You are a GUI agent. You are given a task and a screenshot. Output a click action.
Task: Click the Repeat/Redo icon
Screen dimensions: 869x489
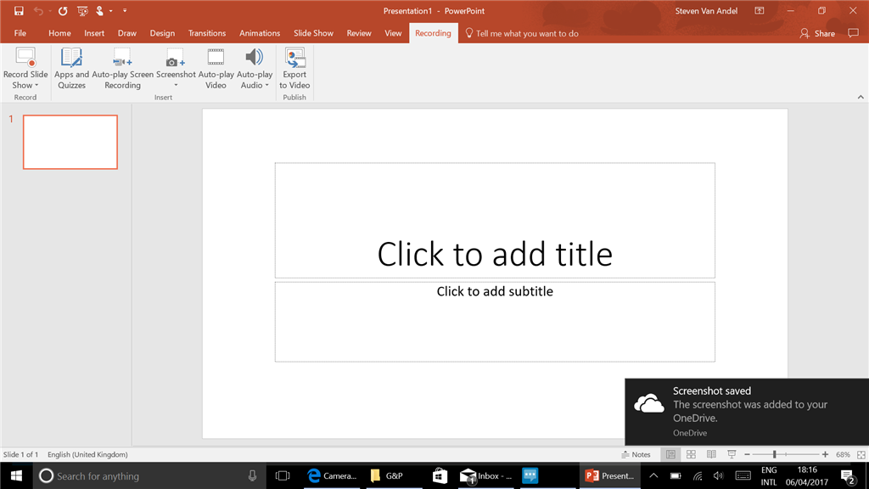[63, 10]
